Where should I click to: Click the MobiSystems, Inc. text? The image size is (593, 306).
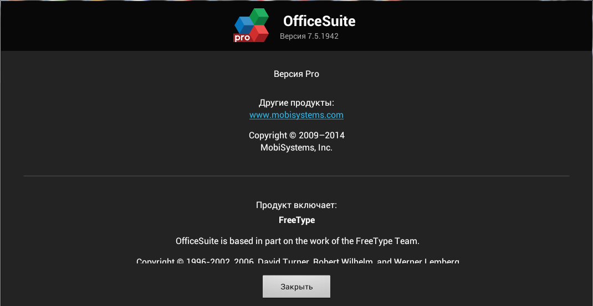click(296, 148)
